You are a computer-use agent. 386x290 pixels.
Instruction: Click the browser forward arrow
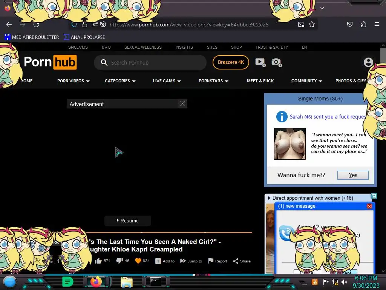tap(23, 25)
